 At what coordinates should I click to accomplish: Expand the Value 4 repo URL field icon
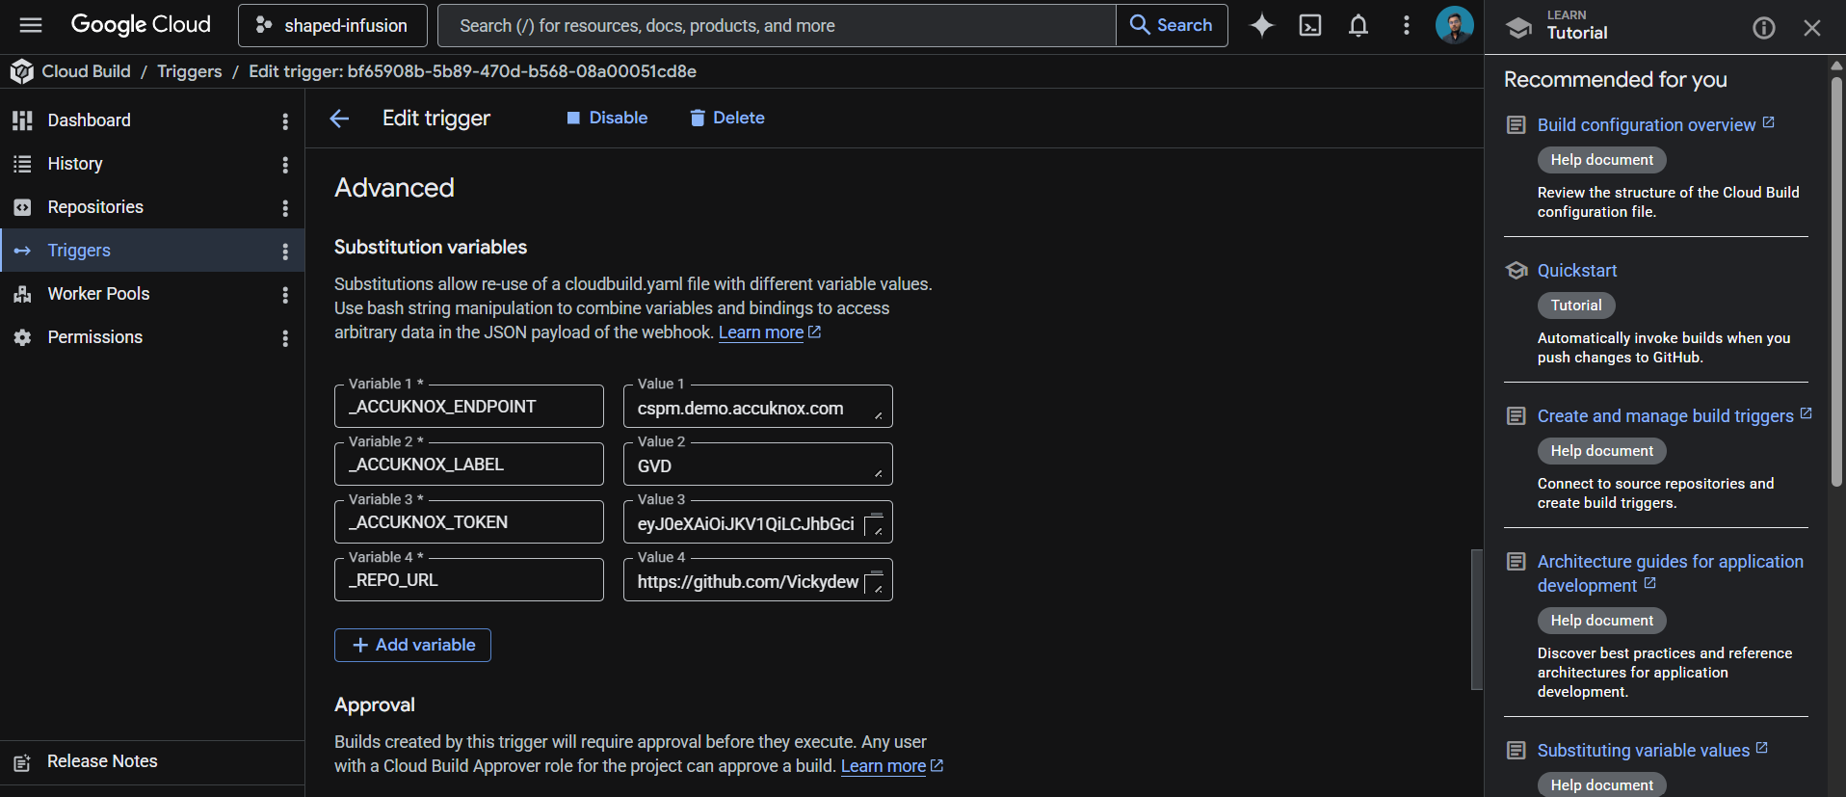tap(874, 582)
